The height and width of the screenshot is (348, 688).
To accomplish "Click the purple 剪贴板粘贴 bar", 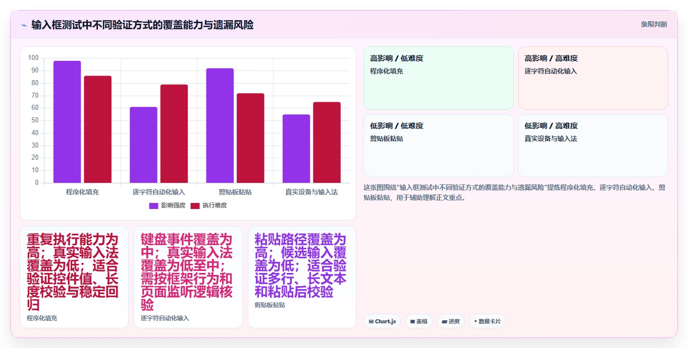I will pos(220,125).
